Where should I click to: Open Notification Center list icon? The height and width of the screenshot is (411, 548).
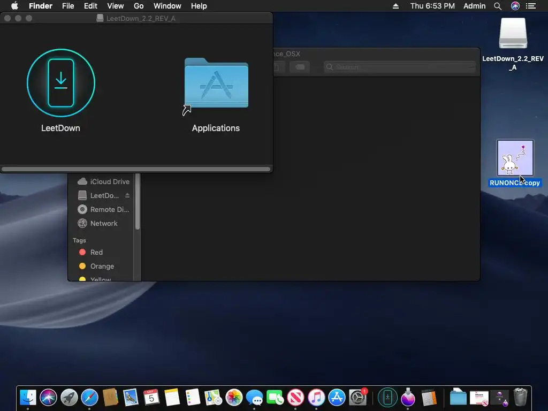pyautogui.click(x=531, y=6)
